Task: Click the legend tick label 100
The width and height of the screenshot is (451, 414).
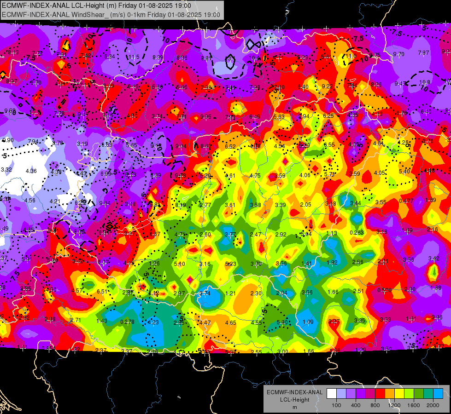Action: [x=337, y=405]
